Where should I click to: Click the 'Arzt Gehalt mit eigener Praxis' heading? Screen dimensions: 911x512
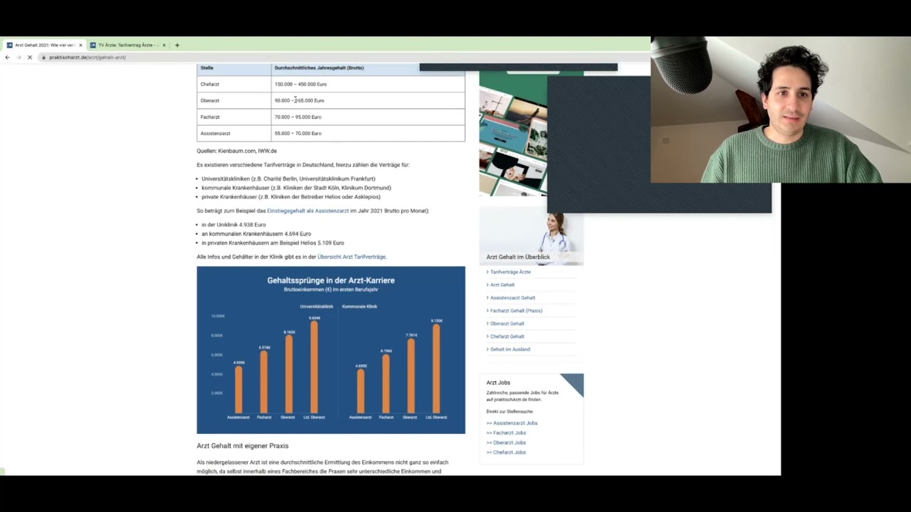(x=243, y=446)
